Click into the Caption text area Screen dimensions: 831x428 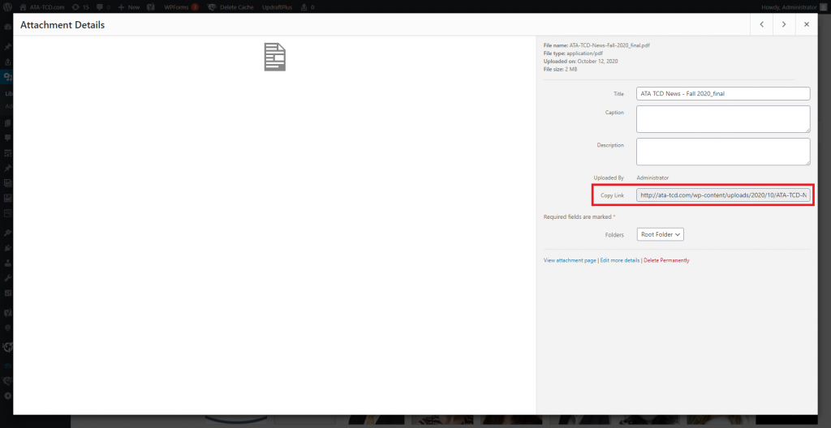(x=723, y=118)
